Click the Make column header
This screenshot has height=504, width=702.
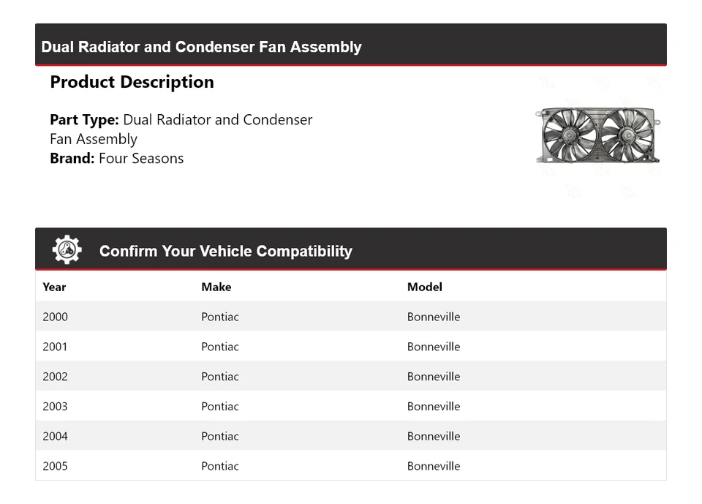pos(216,287)
